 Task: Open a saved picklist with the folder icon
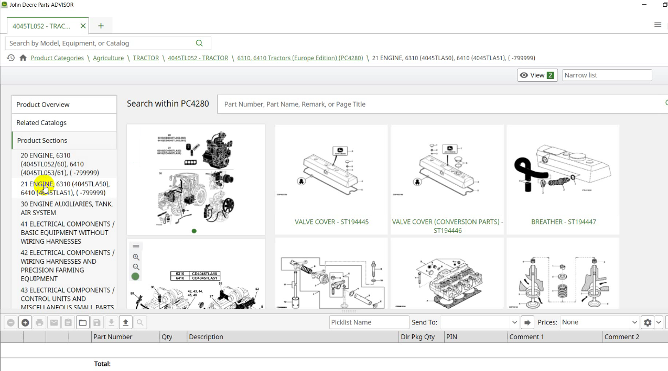83,323
